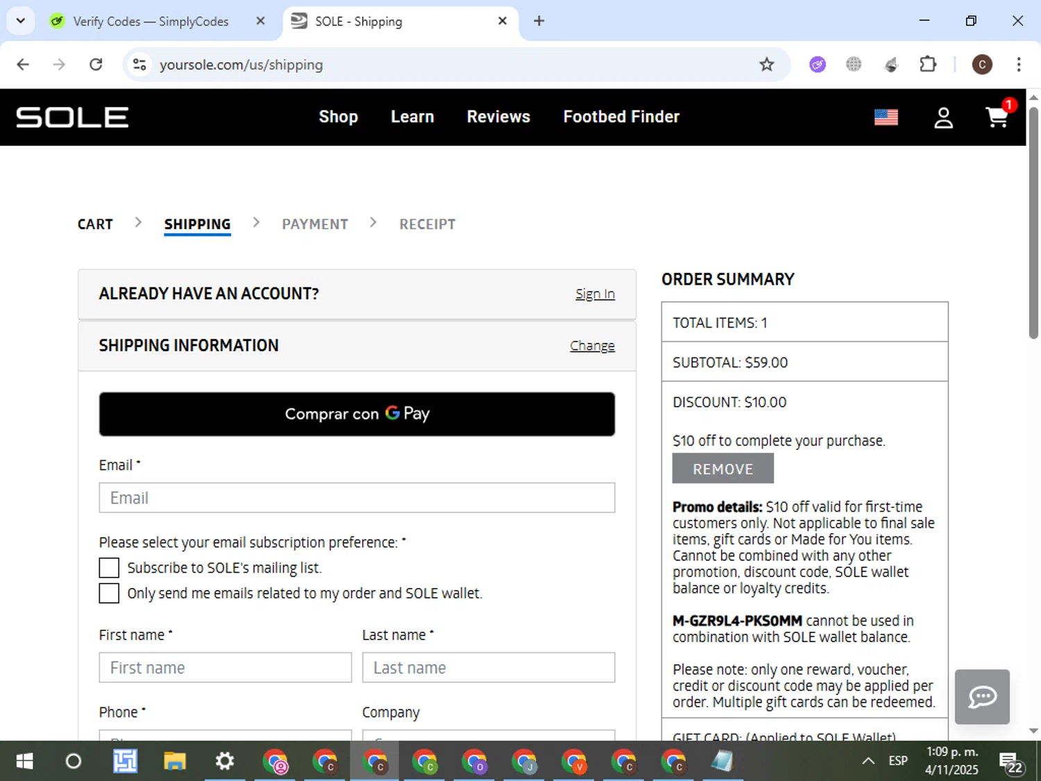Focus the First name field
1041x781 pixels.
tap(225, 667)
